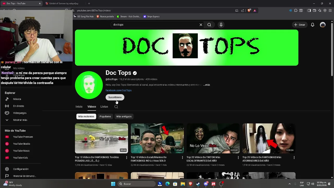Start voice search with the microphone icon
This screenshot has height=188, width=334.
[x=221, y=25]
